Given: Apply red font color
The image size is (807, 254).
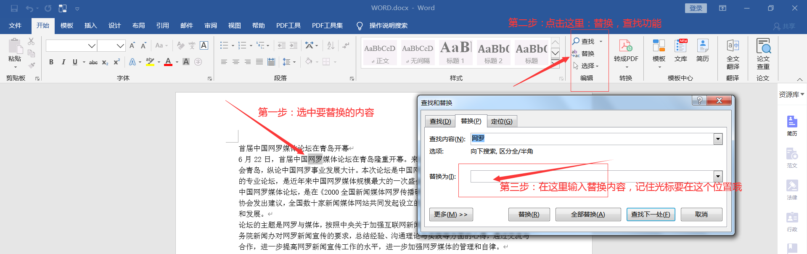Looking at the screenshot, I should coord(168,62).
